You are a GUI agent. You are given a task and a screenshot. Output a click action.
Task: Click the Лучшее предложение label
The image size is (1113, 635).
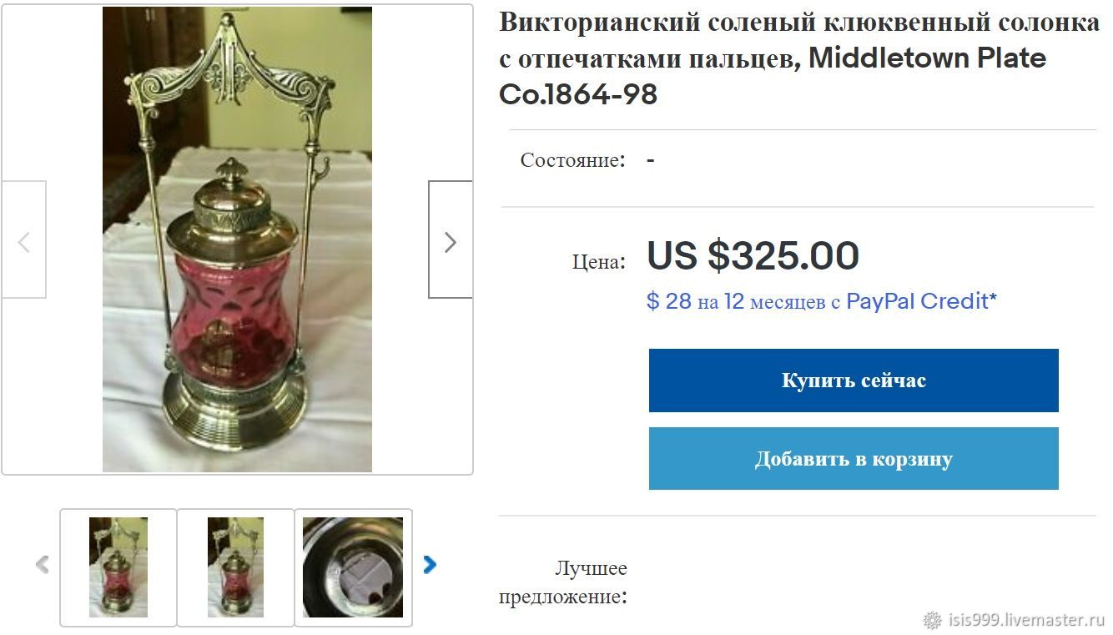point(563,582)
